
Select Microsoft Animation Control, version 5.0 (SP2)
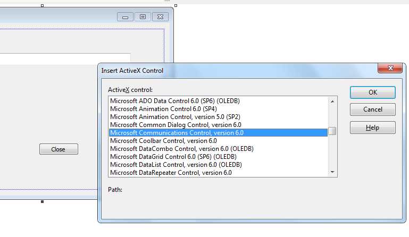(218, 117)
